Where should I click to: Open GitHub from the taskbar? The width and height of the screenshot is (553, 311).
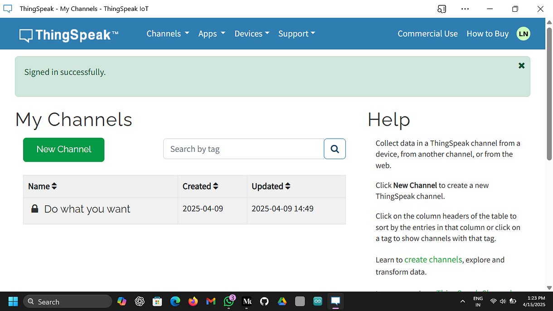(x=264, y=301)
